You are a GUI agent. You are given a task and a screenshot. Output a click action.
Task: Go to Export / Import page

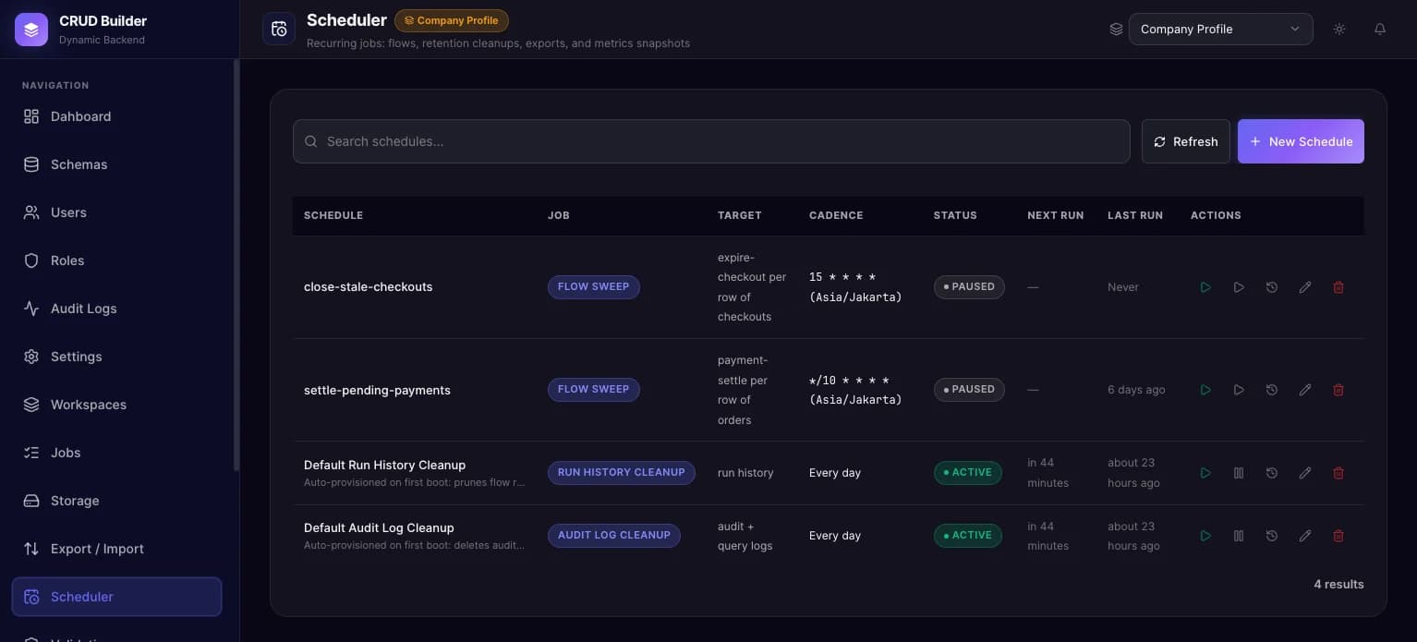[116, 549]
